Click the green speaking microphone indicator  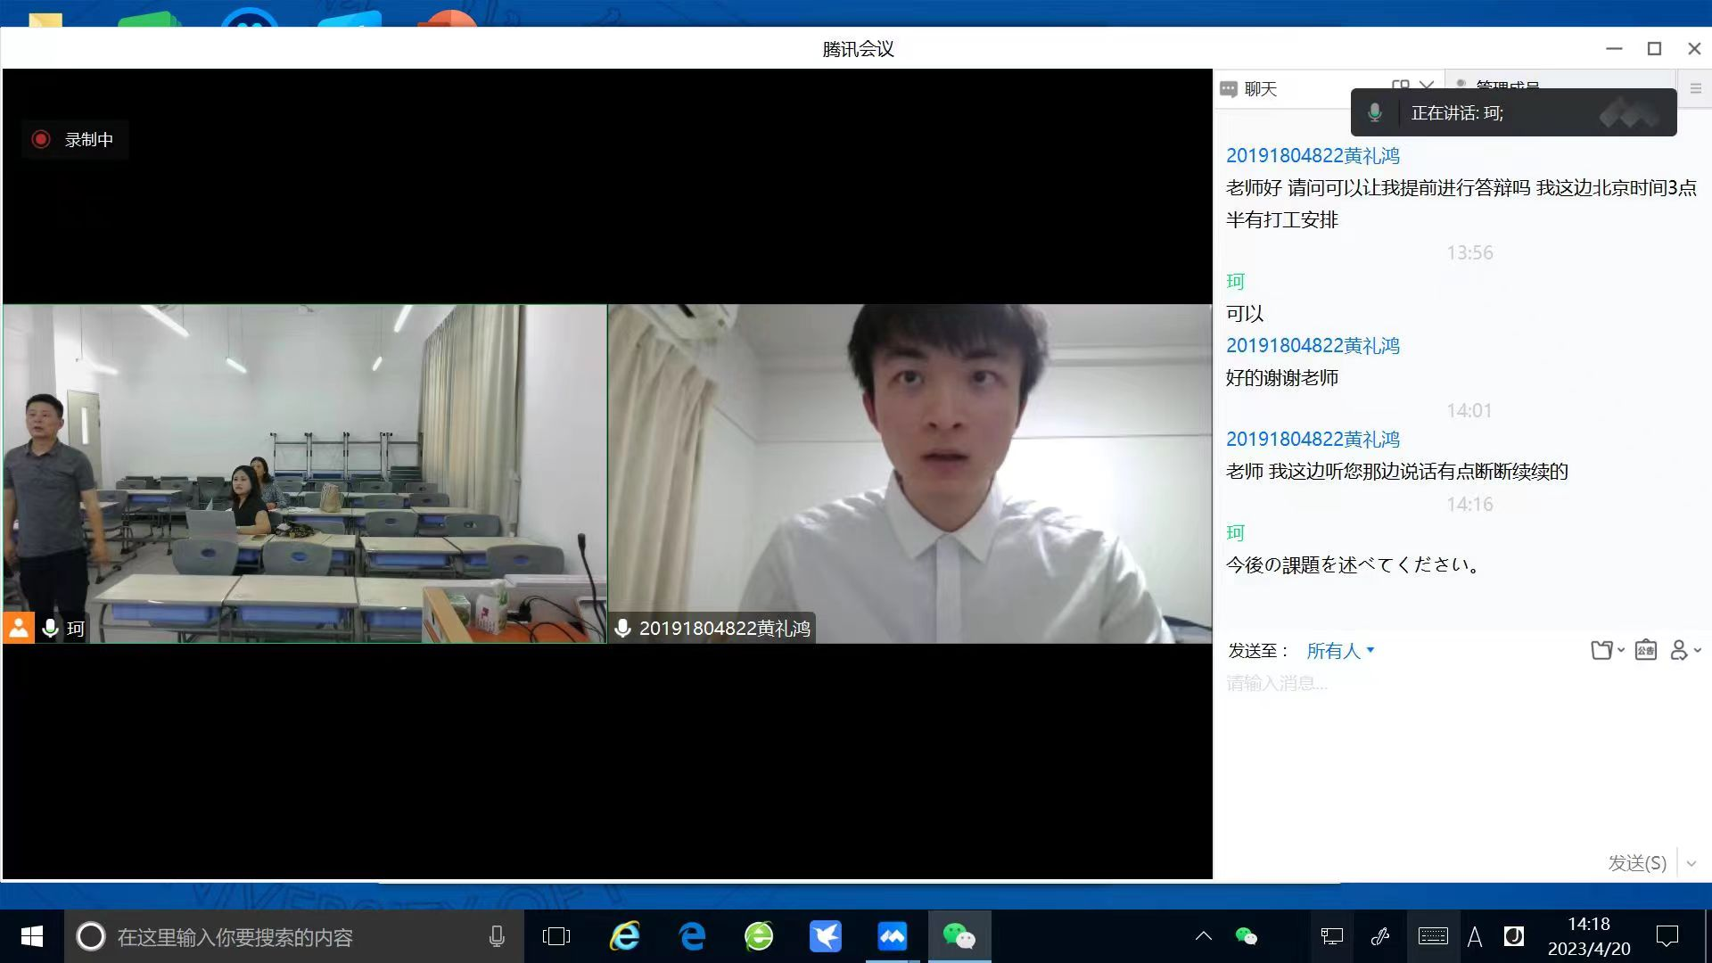1375,113
